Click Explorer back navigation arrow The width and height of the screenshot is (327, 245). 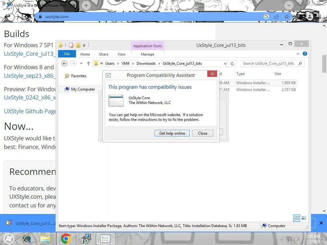click(x=65, y=63)
